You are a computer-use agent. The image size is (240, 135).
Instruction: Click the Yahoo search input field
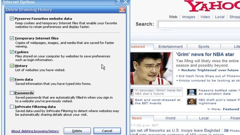[x=199, y=24]
